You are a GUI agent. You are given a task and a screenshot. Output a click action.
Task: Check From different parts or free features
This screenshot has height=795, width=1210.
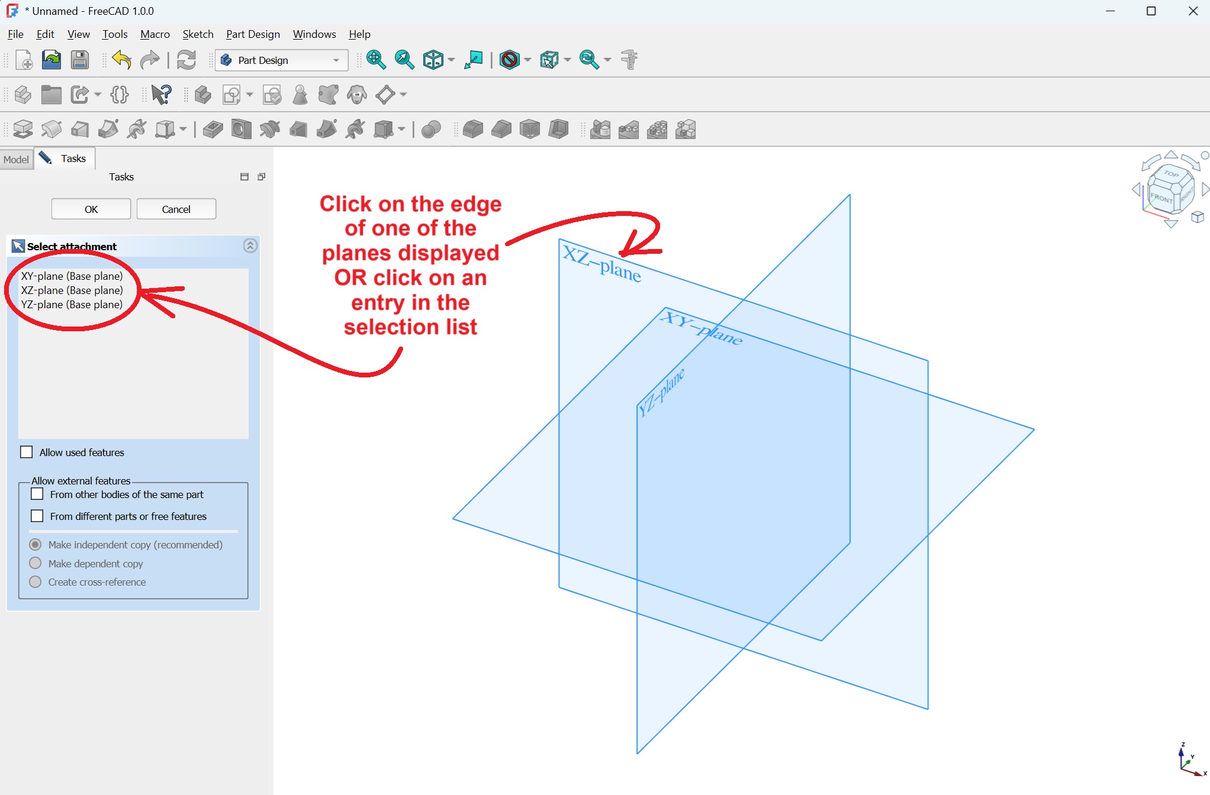(x=37, y=516)
